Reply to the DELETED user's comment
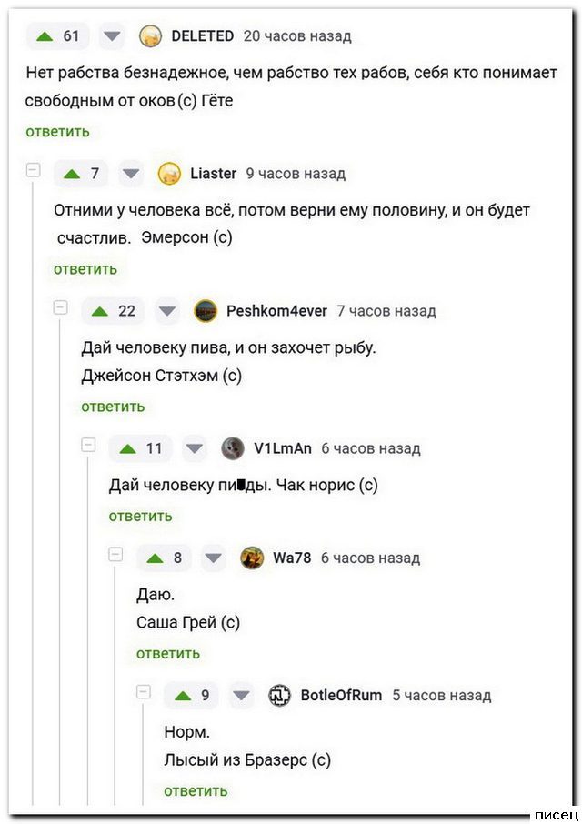 [x=57, y=132]
